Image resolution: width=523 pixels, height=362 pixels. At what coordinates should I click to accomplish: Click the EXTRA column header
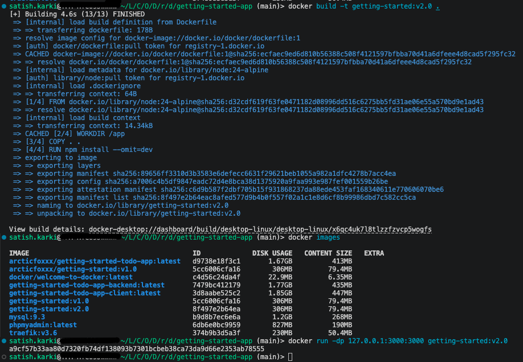(374, 253)
